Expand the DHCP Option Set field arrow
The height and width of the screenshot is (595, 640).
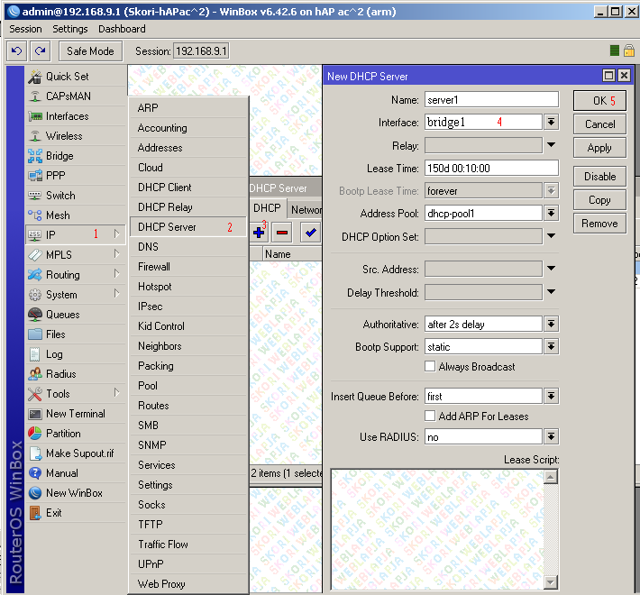551,237
